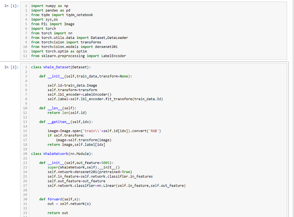Click the "from PIL import Image" line

(53, 24)
